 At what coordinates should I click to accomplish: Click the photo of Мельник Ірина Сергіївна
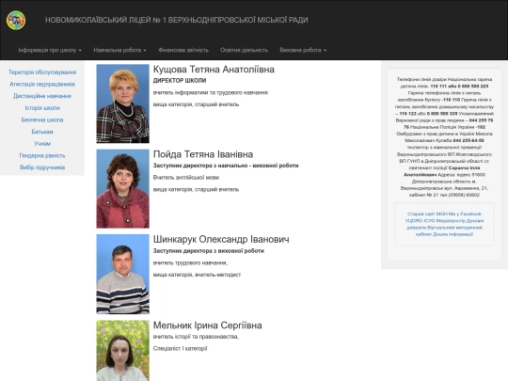coord(123,351)
